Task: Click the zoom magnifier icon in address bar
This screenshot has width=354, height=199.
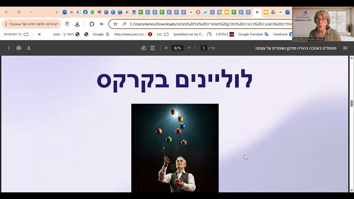Action: (x=124, y=24)
